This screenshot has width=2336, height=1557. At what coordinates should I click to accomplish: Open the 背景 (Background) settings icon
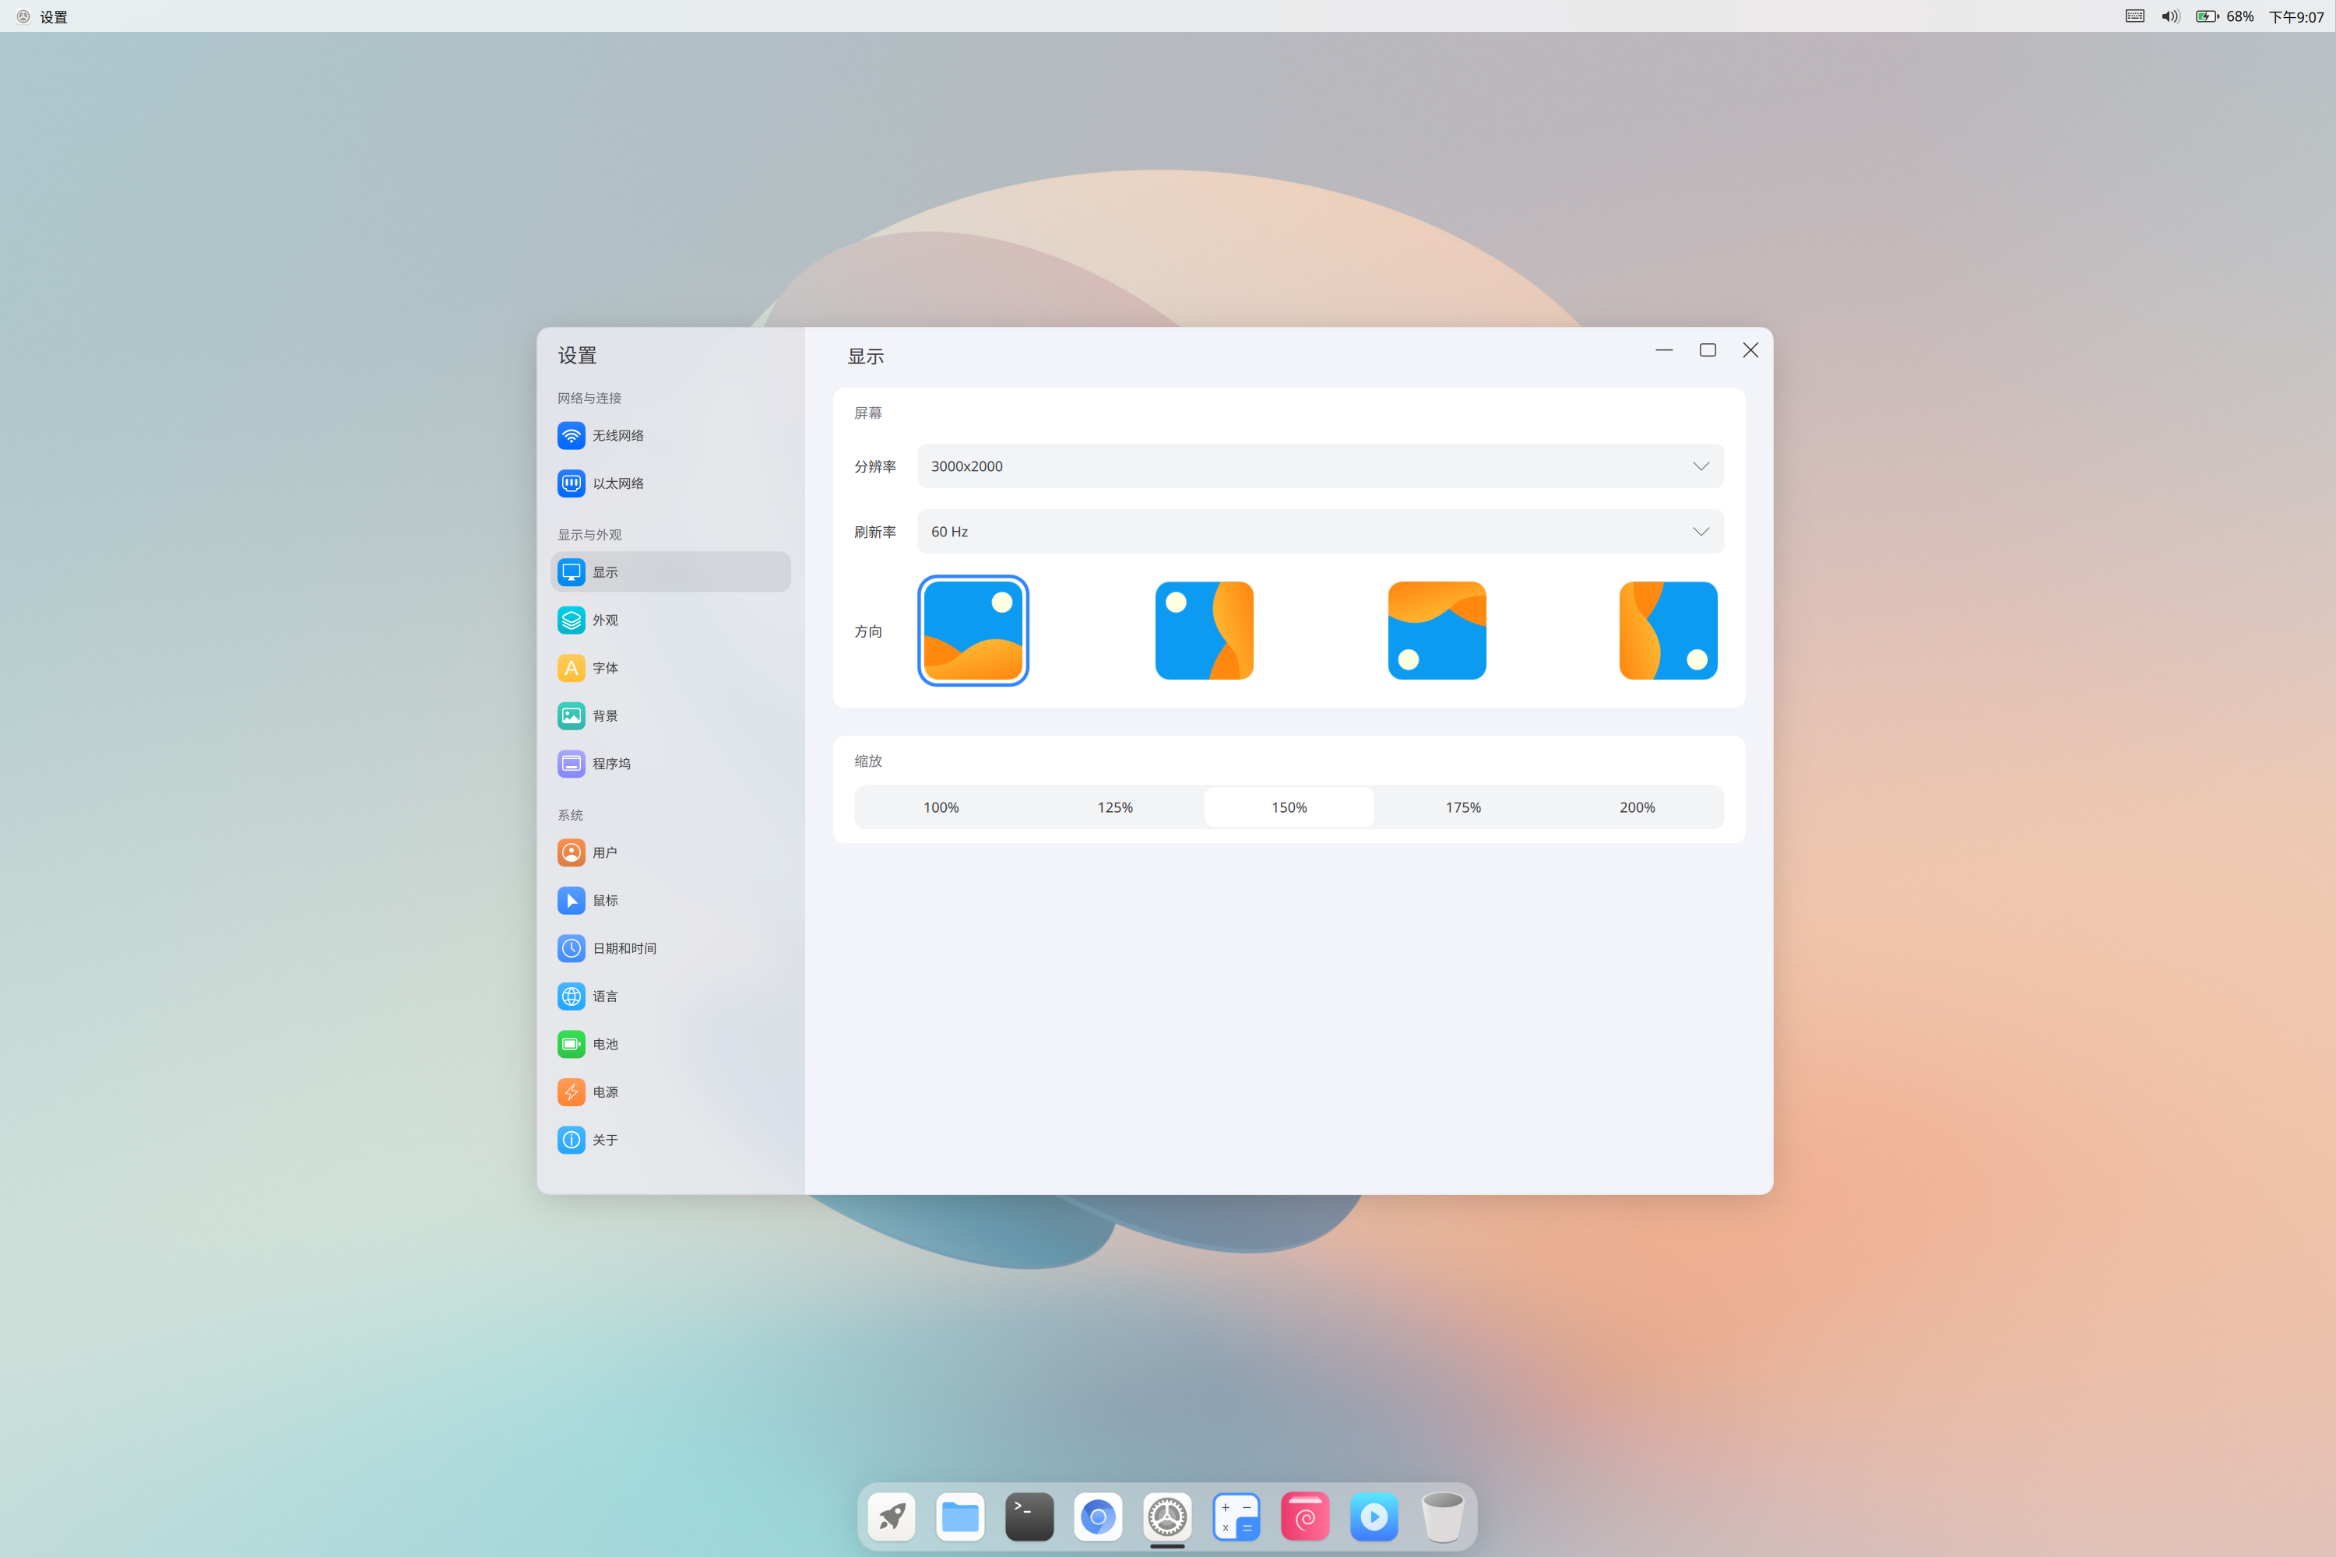click(571, 716)
